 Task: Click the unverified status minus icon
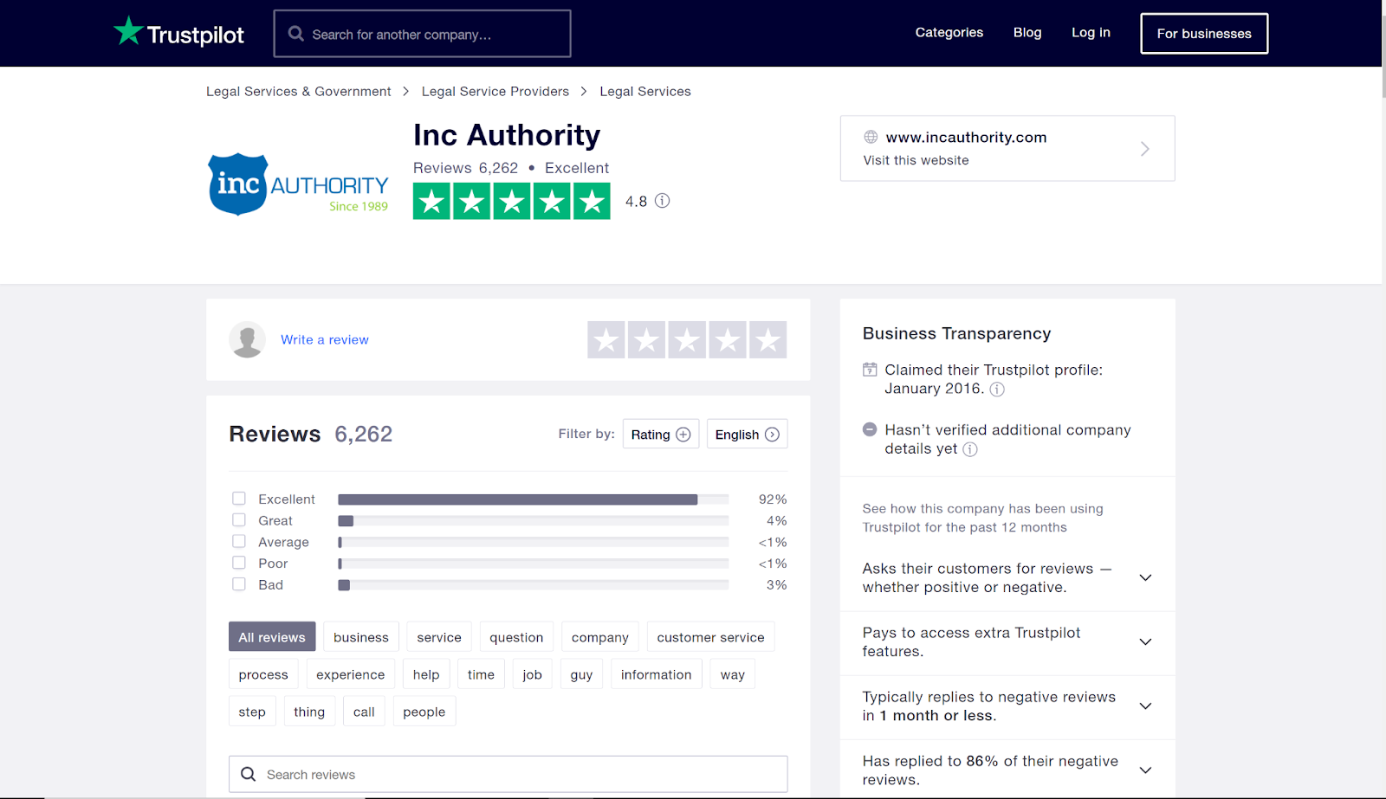click(x=870, y=429)
